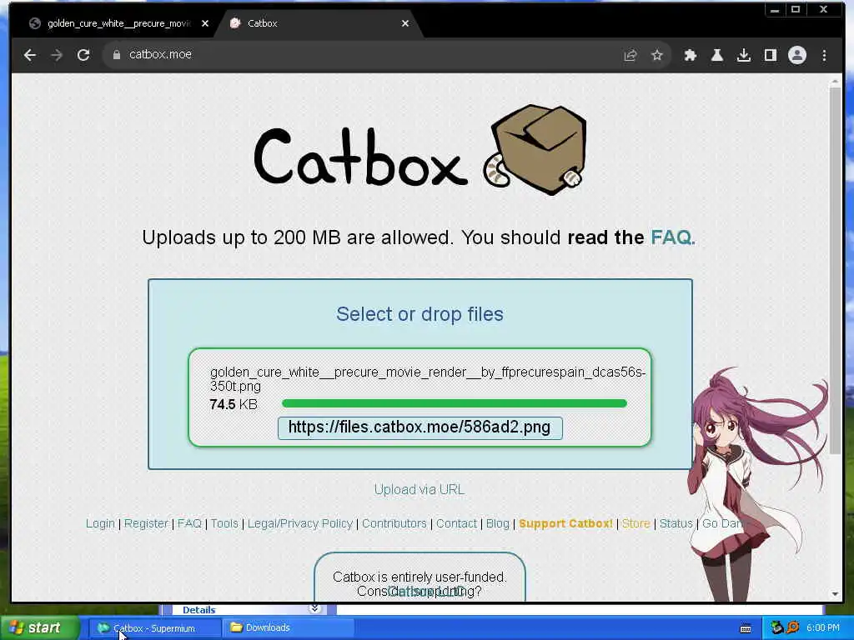Click the address bar showing catbox.moe
The height and width of the screenshot is (640, 854).
(x=359, y=55)
